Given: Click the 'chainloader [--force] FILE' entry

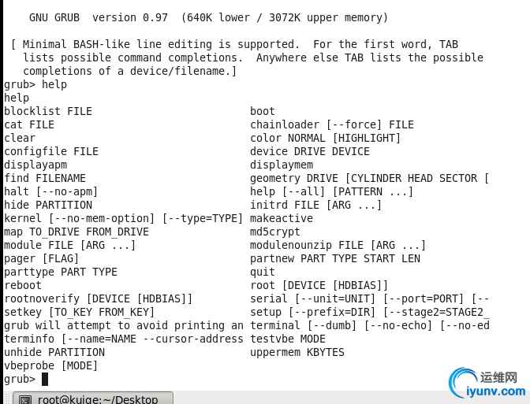Looking at the screenshot, I should pos(332,125).
